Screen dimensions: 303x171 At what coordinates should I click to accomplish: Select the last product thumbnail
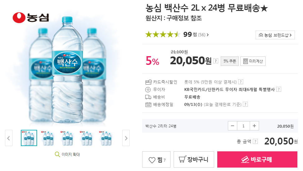click(x=108, y=138)
